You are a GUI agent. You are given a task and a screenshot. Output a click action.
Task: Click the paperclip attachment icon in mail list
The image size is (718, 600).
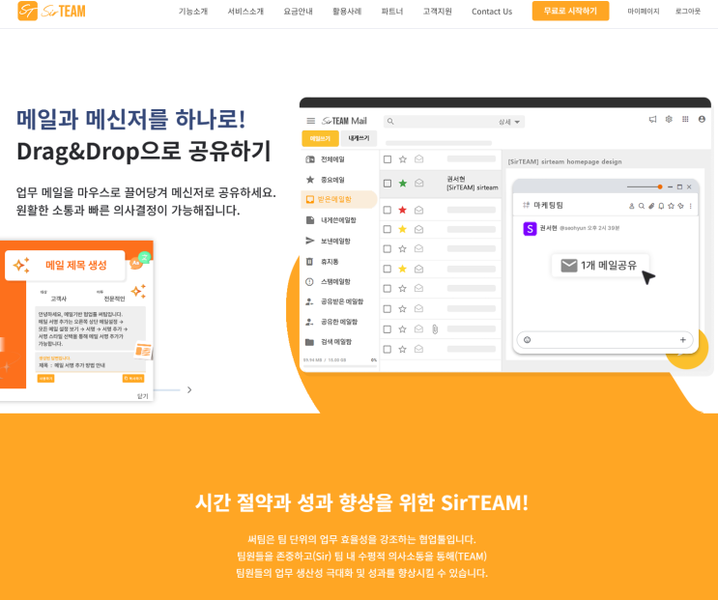pyautogui.click(x=435, y=329)
